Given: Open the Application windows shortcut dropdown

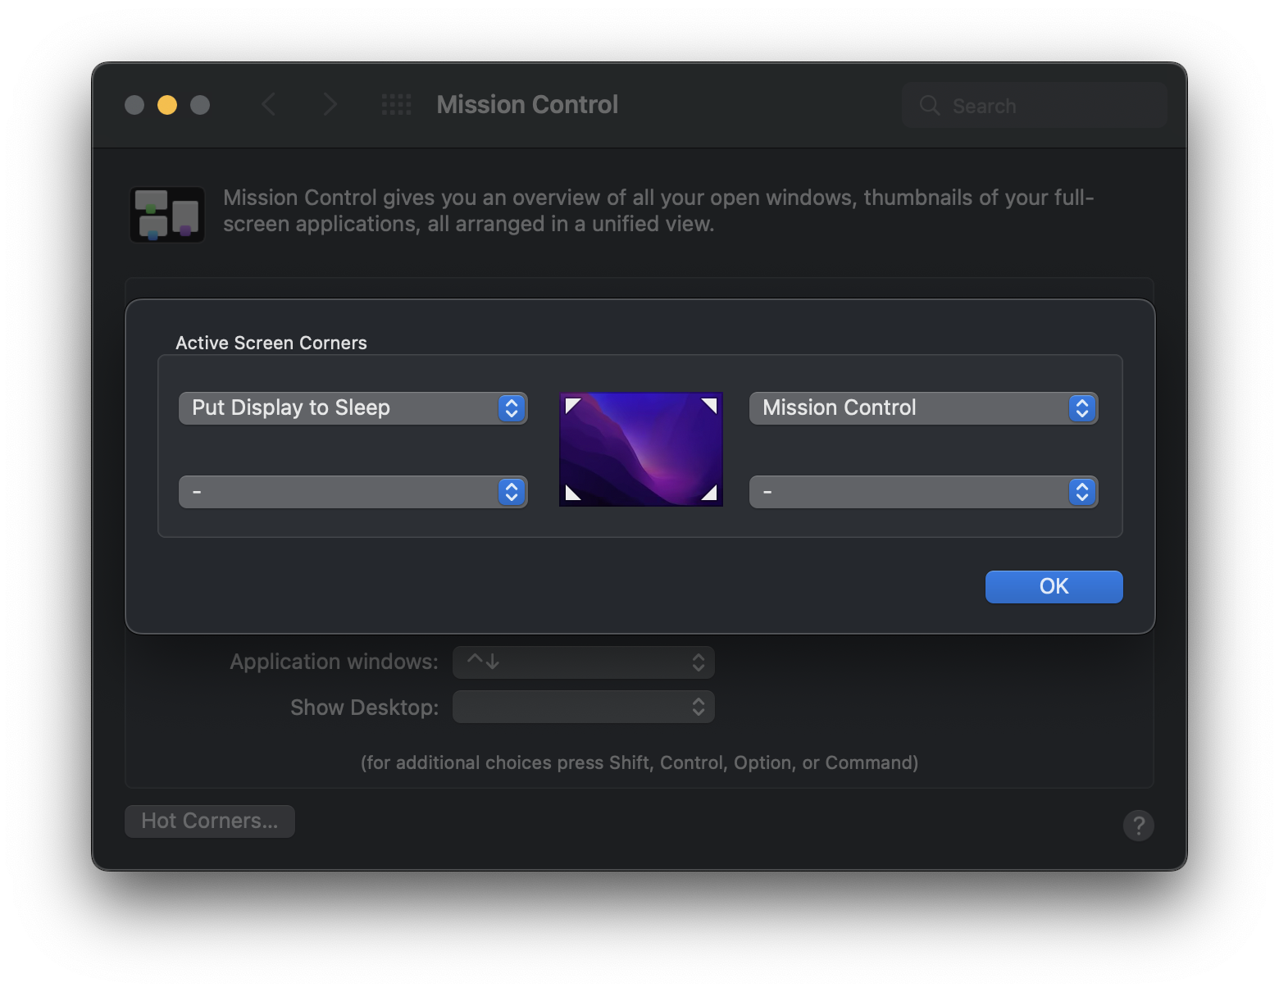Looking at the screenshot, I should pos(584,662).
